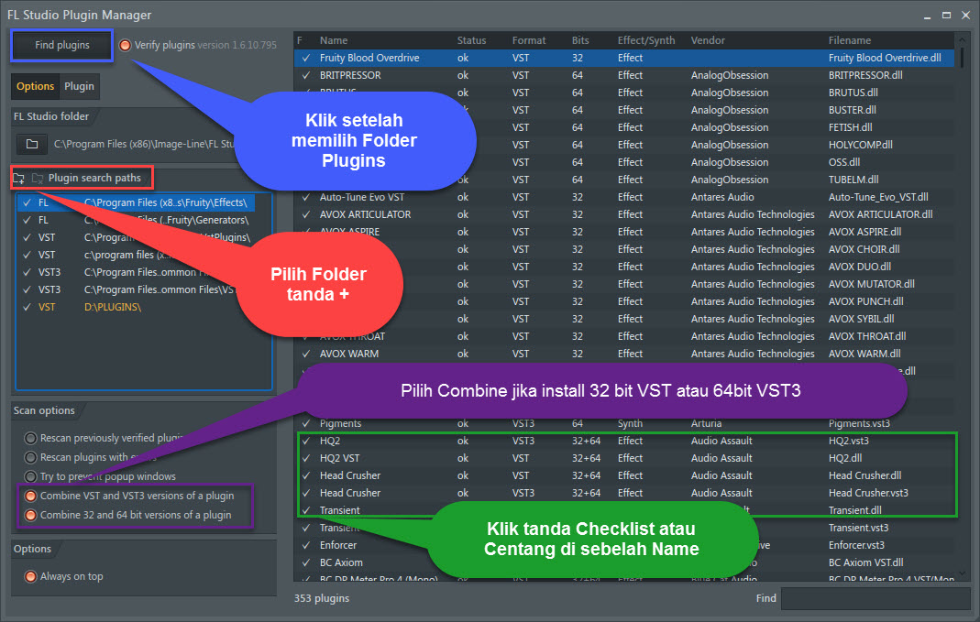Open the FL Studio folder browse icon
The image size is (980, 622).
(x=32, y=144)
